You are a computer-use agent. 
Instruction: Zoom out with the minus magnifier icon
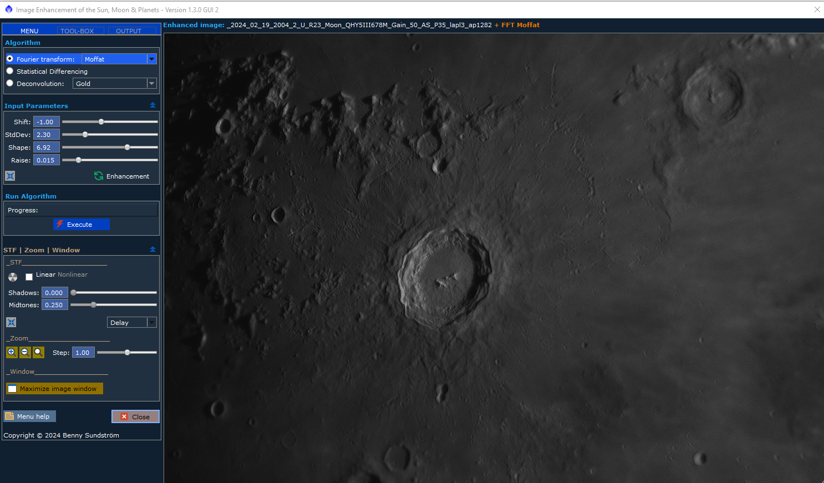(25, 352)
